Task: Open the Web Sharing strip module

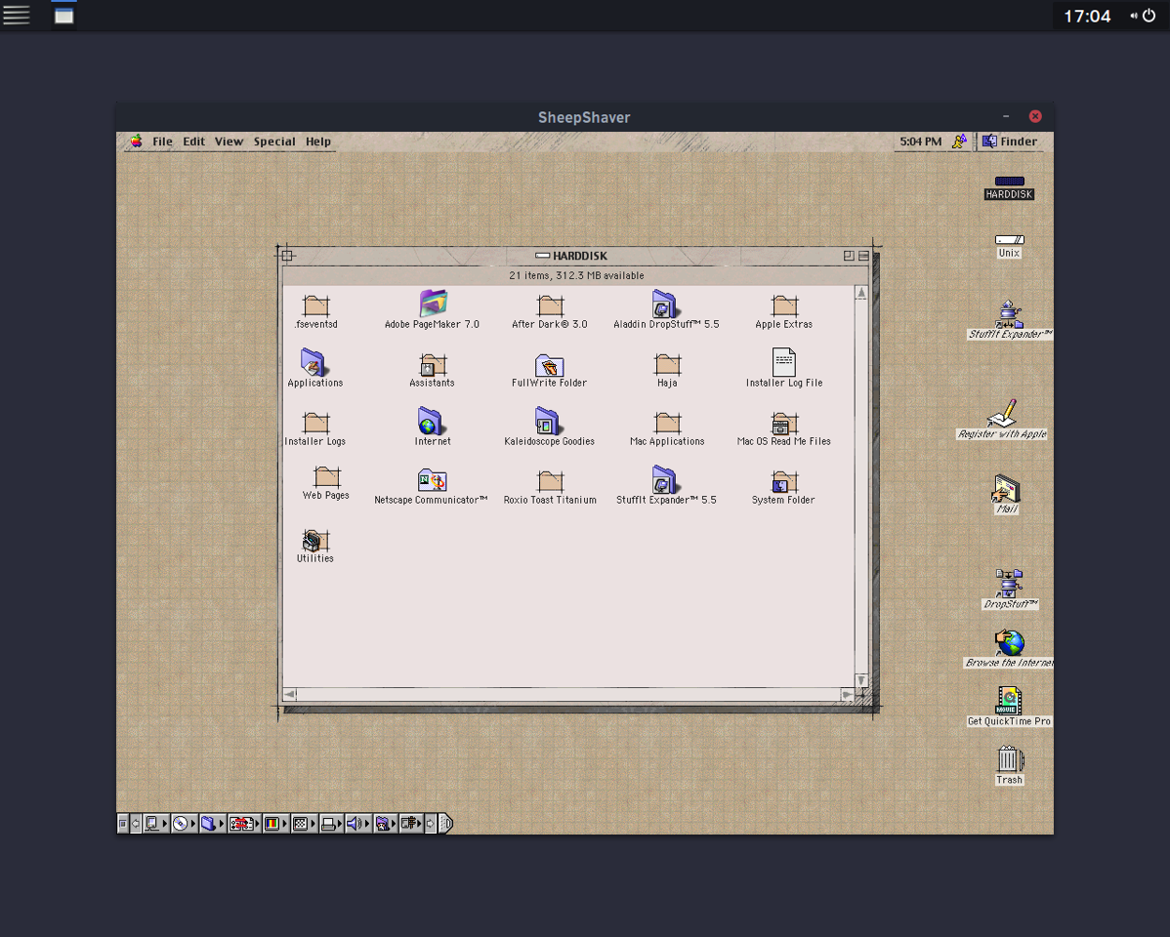Action: pos(385,823)
